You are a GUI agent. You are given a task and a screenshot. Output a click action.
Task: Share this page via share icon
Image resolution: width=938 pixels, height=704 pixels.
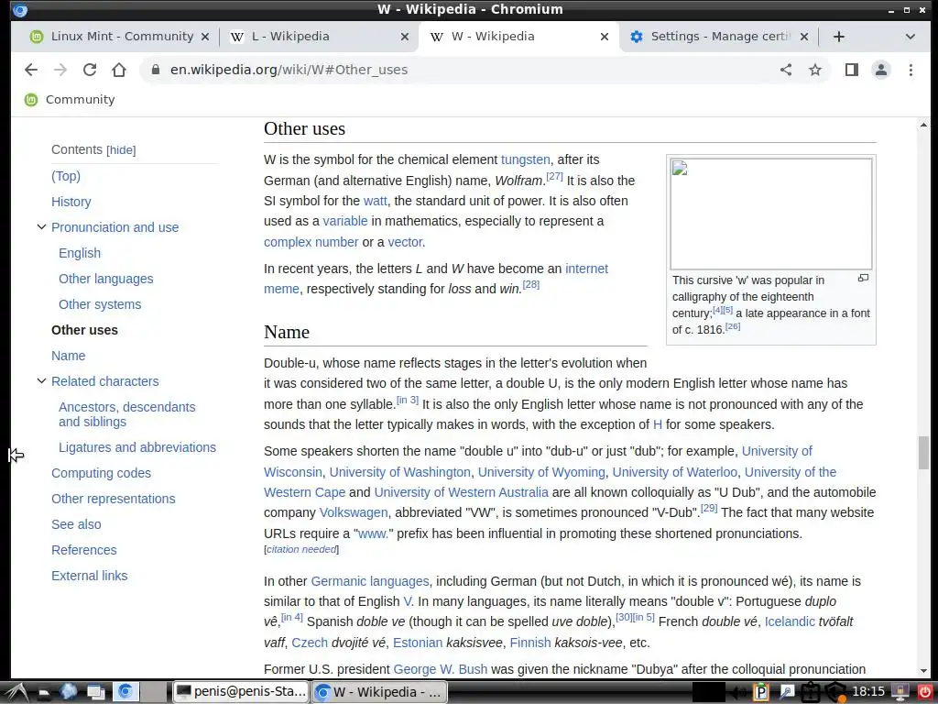click(786, 70)
